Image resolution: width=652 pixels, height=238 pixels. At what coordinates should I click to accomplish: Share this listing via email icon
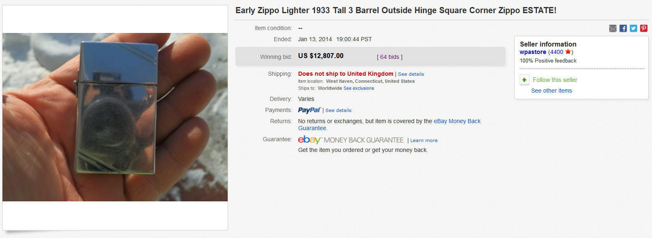[613, 28]
